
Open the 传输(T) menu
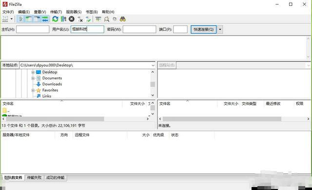pos(56,12)
